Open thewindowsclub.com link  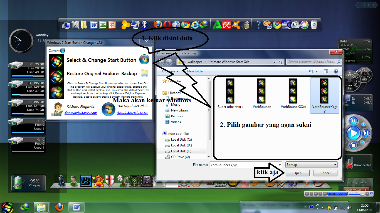(132, 113)
